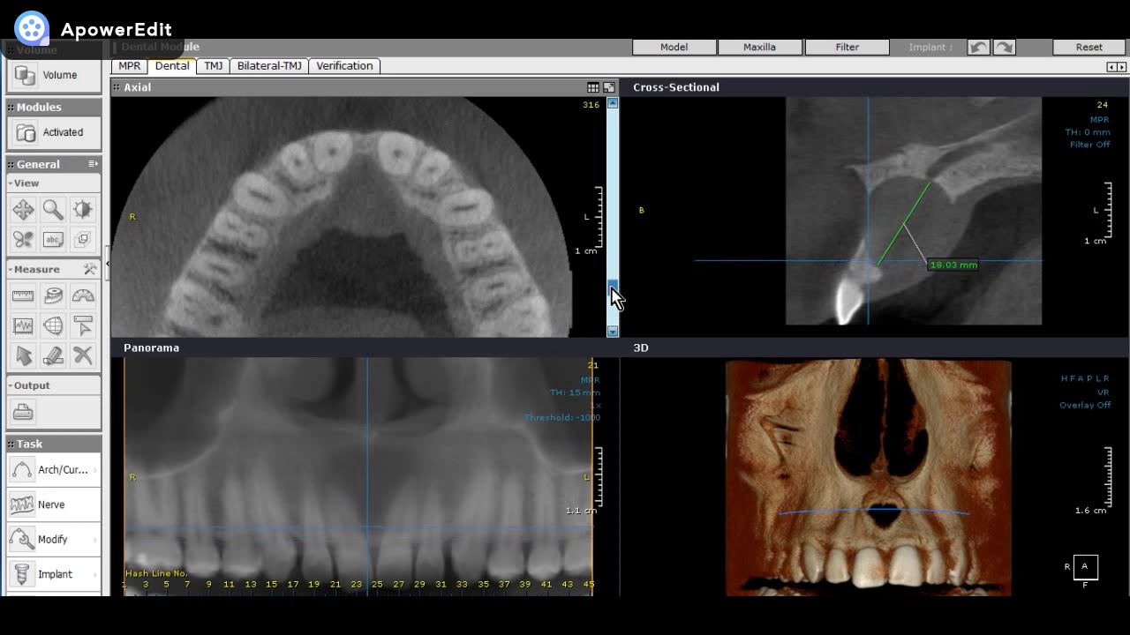The height and width of the screenshot is (635, 1130).
Task: Click the Axial grid layout icon
Action: [x=593, y=87]
